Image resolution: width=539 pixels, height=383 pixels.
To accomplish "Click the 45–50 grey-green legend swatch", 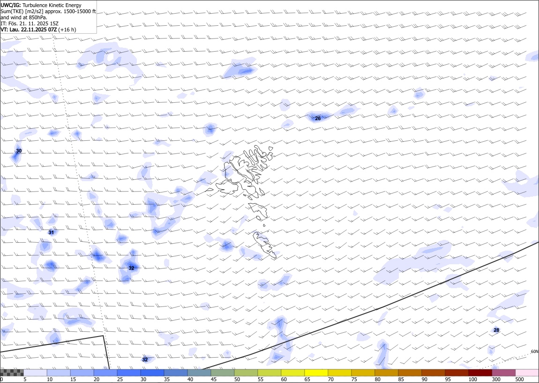I will (x=223, y=373).
